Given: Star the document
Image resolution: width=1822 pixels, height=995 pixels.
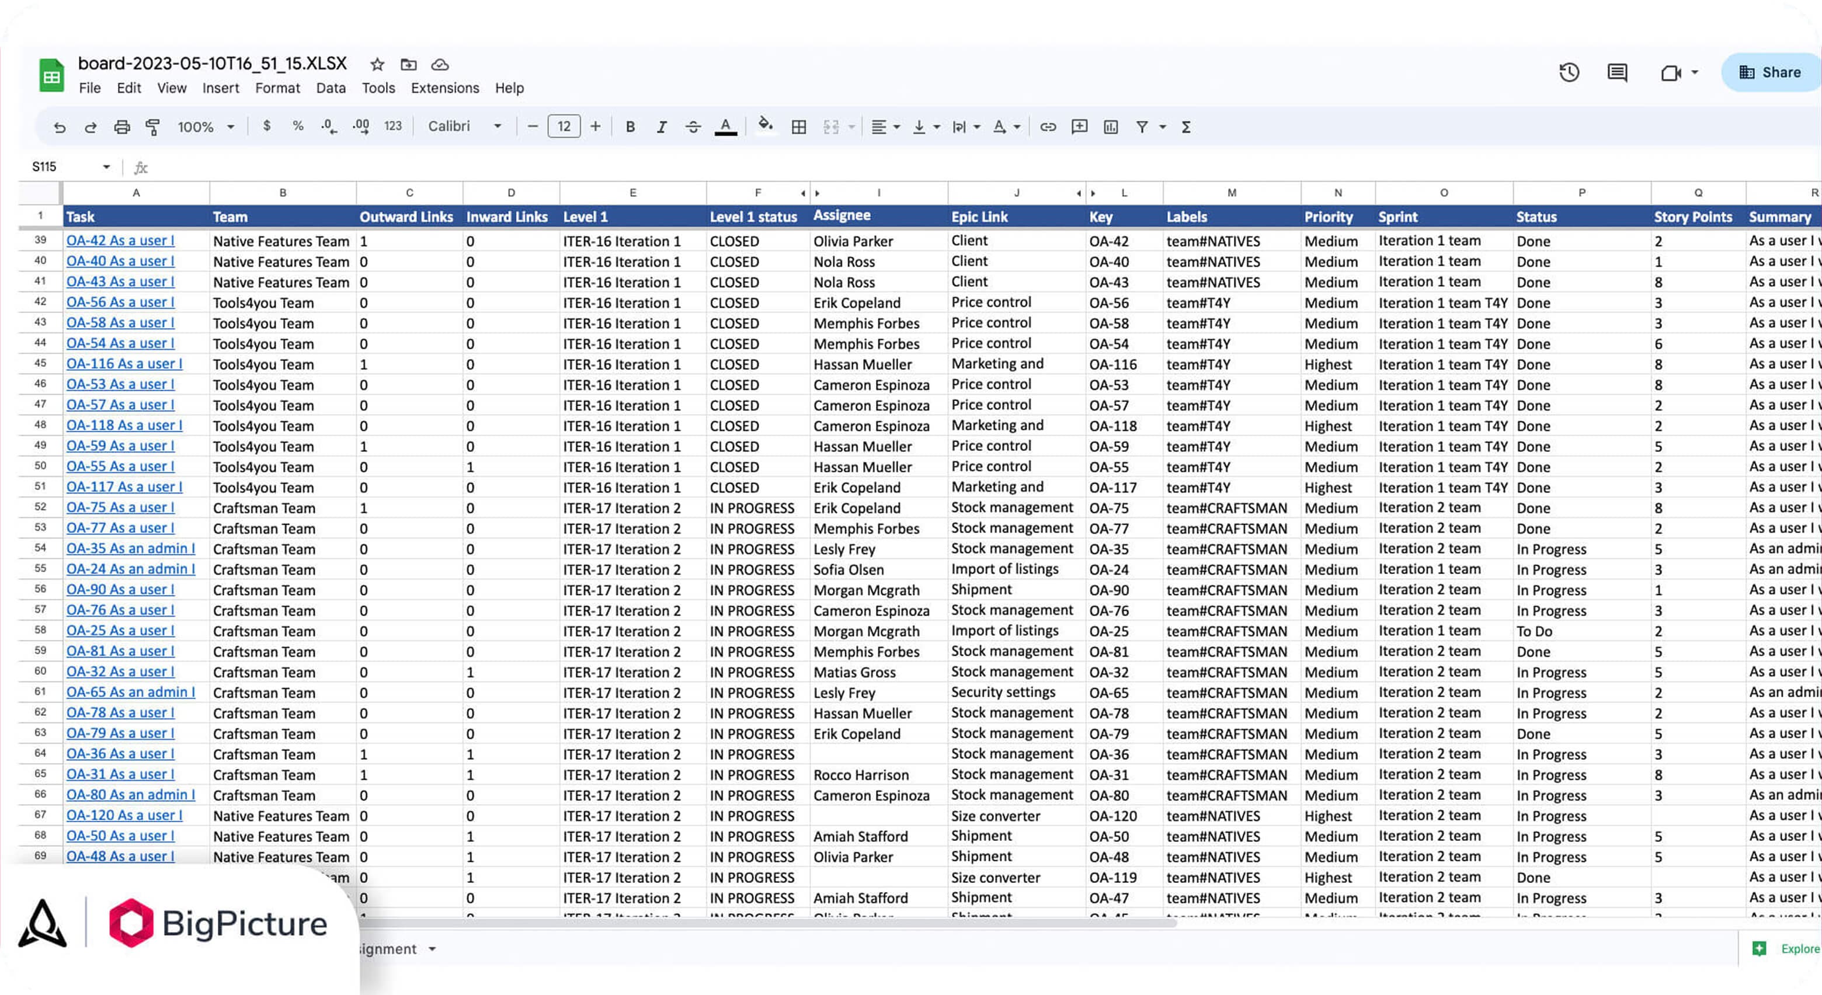Looking at the screenshot, I should tap(377, 65).
